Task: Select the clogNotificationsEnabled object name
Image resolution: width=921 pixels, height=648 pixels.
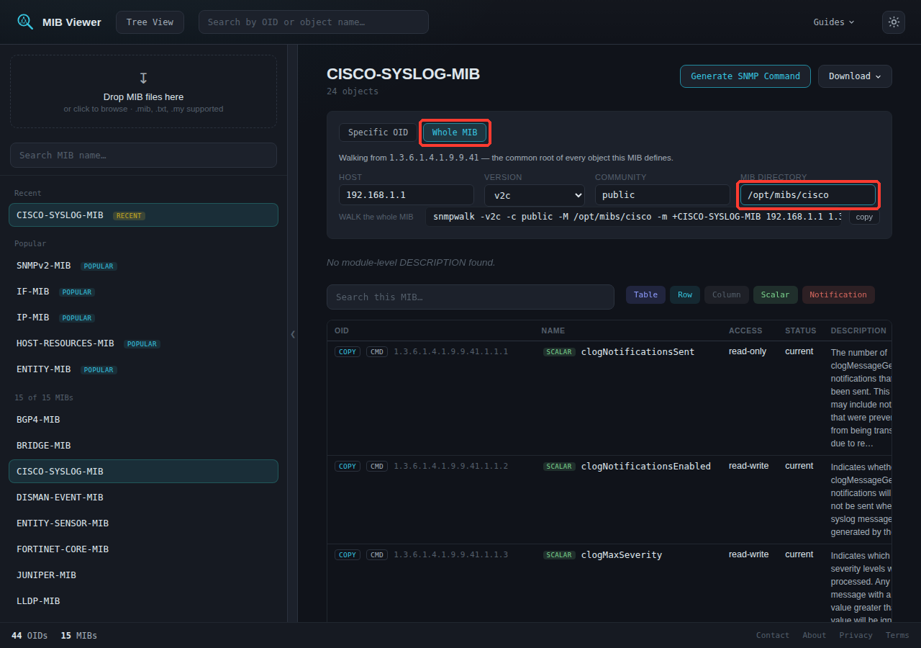Action: 646,467
